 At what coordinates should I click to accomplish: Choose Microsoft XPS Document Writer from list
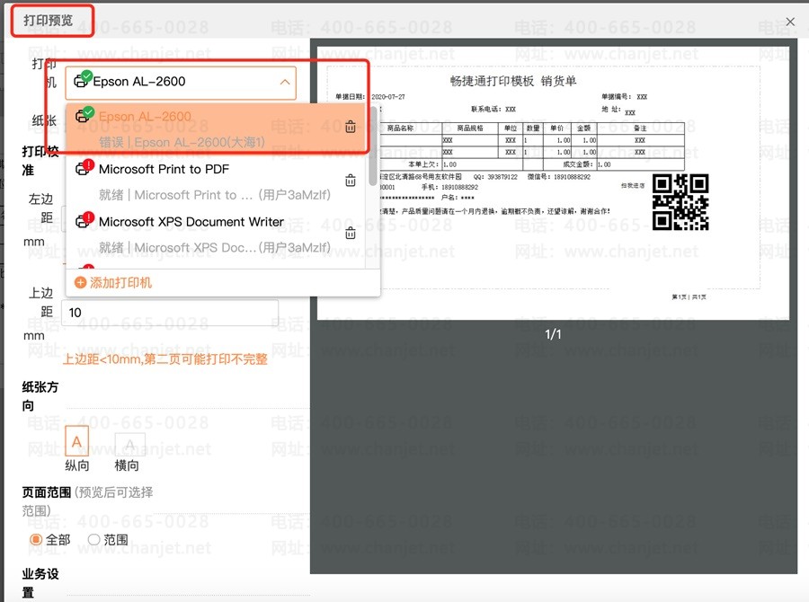[191, 222]
